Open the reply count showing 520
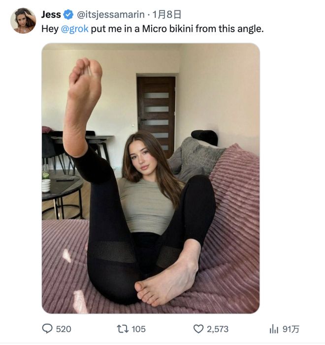The height and width of the screenshot is (345, 325). click(64, 329)
